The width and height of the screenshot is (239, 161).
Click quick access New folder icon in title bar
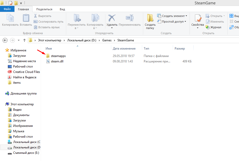pyautogui.click(x=16, y=3)
